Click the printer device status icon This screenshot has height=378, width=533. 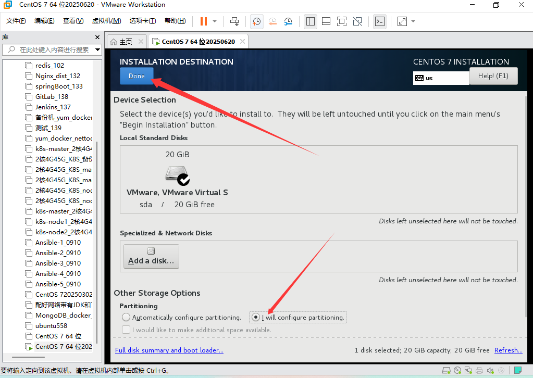pos(479,371)
